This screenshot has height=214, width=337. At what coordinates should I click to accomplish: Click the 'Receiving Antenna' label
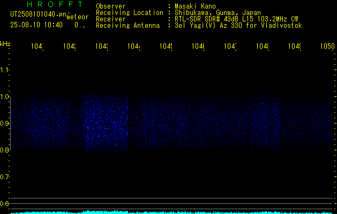point(128,26)
